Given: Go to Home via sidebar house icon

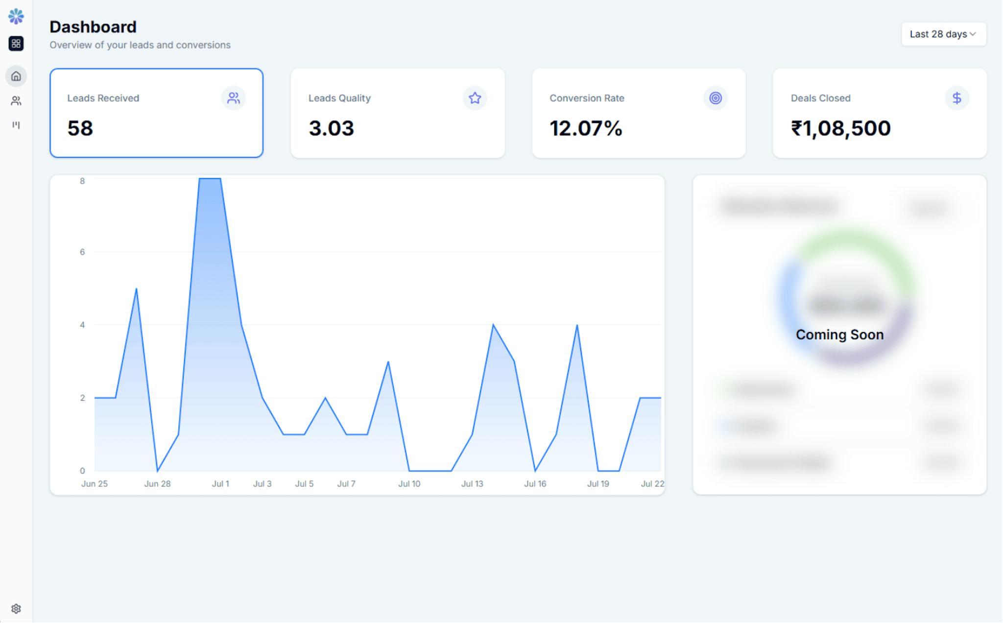Looking at the screenshot, I should (16, 76).
